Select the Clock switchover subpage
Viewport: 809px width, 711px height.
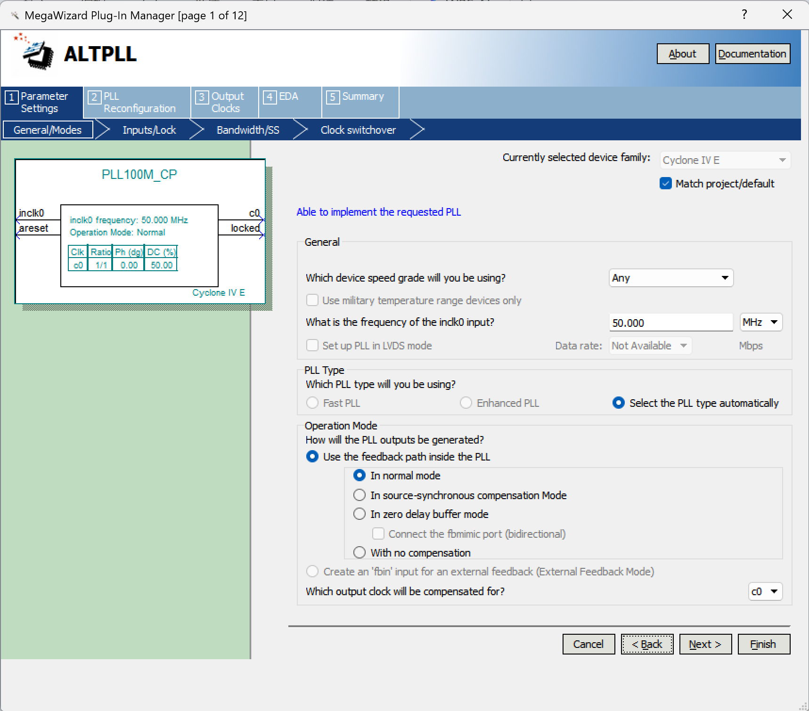point(358,130)
